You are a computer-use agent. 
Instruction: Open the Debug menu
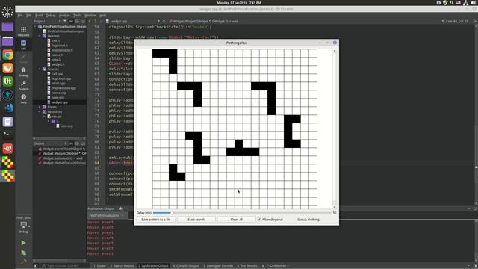(x=51, y=15)
